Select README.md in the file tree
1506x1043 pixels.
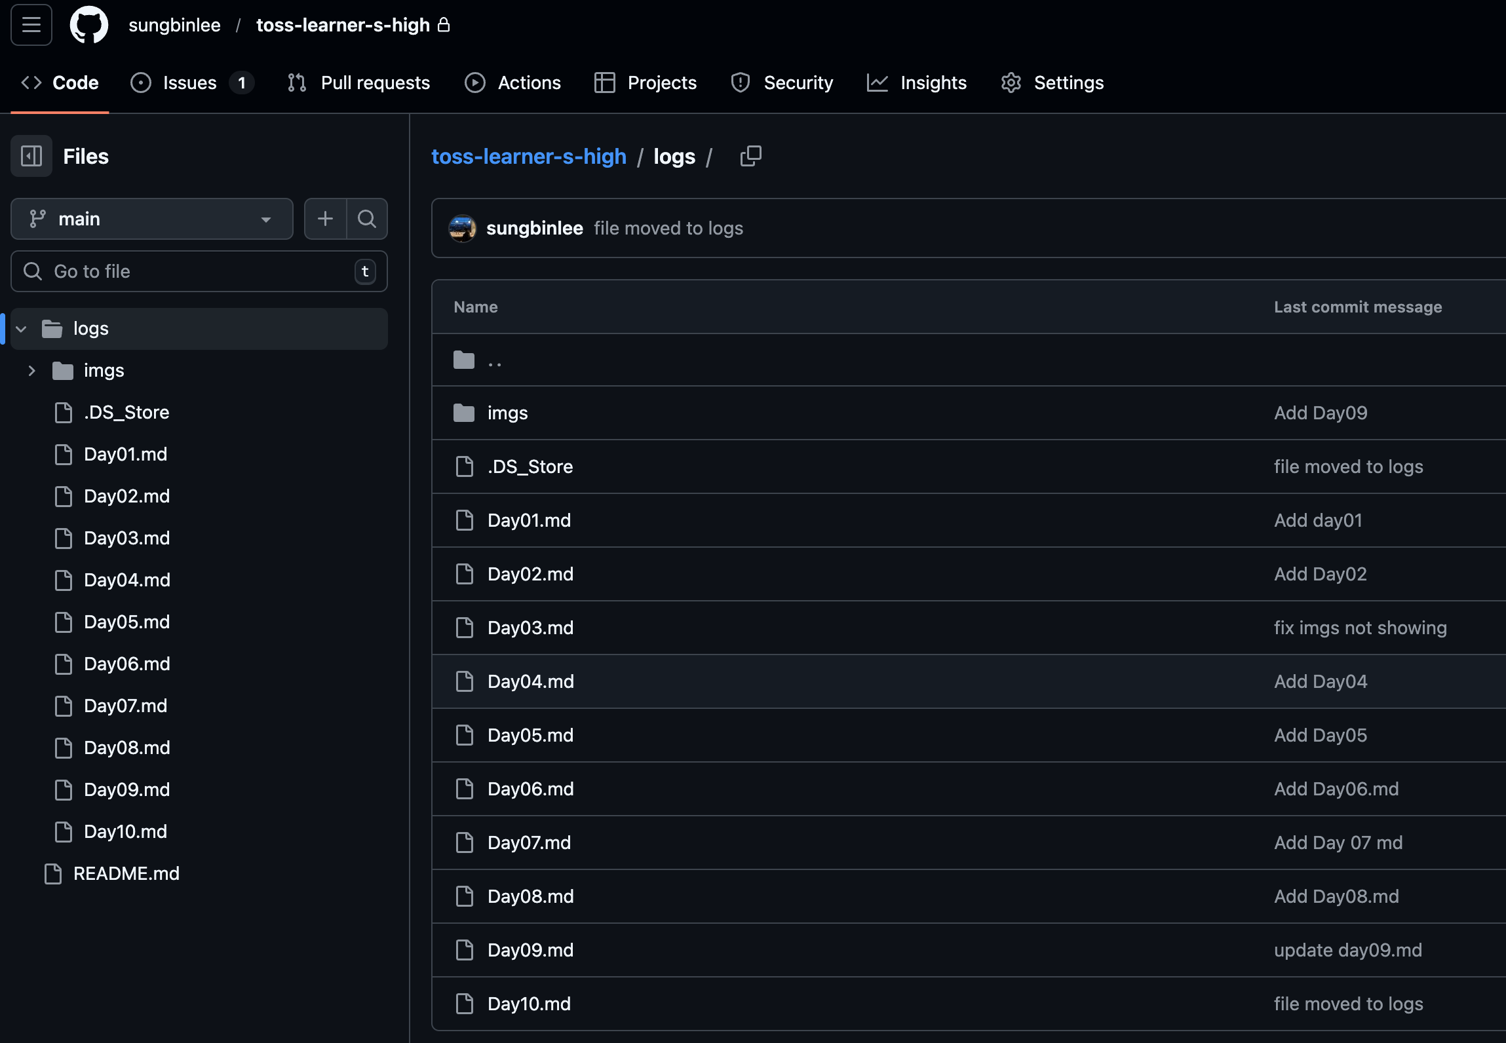[126, 873]
